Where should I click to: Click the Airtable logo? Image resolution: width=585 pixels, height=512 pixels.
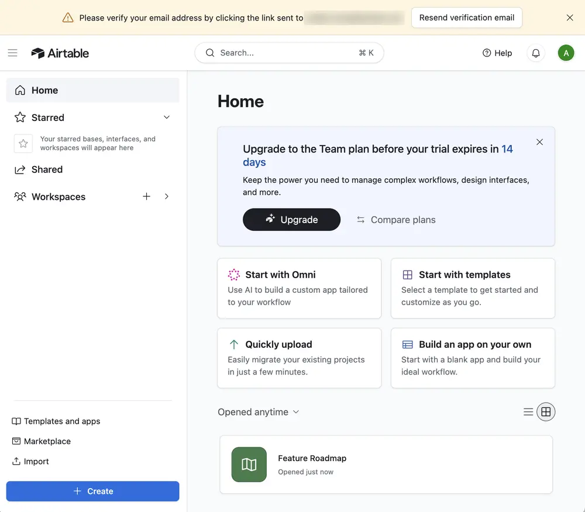click(60, 53)
